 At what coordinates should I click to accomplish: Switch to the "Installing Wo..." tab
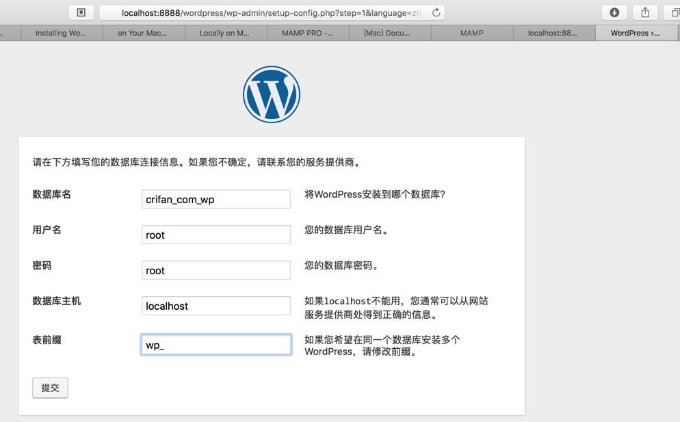point(61,33)
